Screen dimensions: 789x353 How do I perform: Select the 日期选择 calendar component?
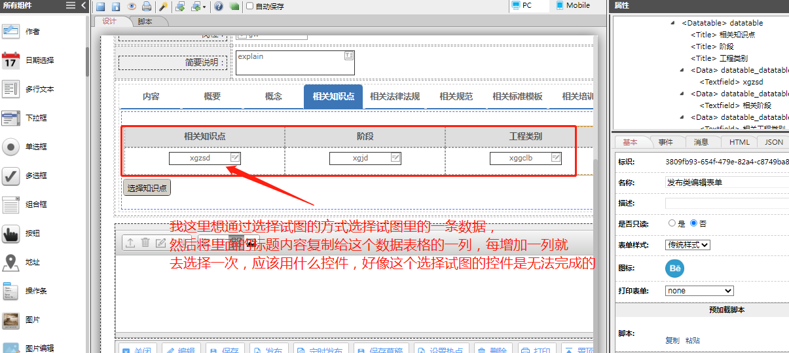29,60
